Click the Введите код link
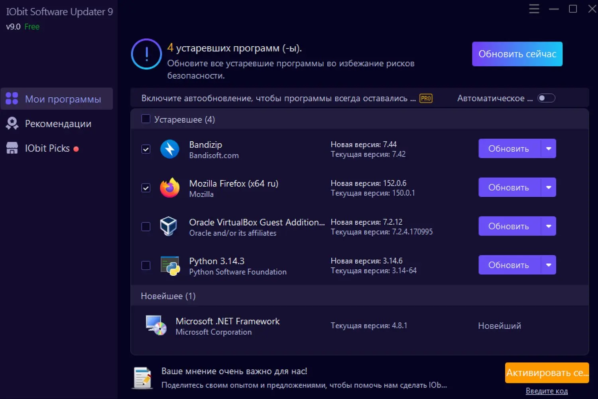 coord(547,391)
